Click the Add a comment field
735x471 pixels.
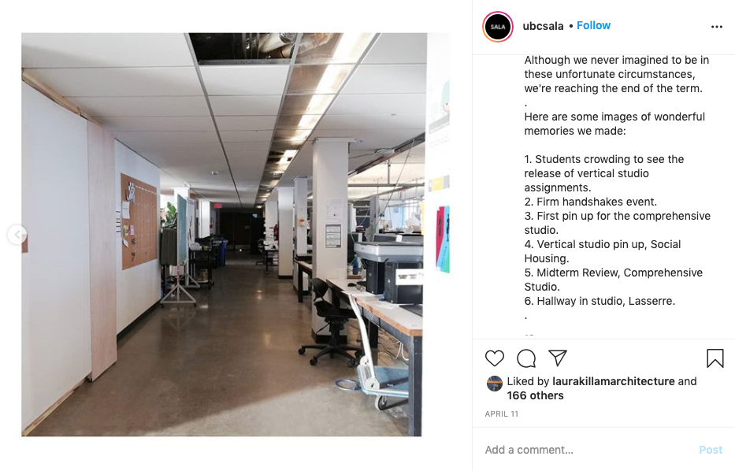(x=586, y=450)
